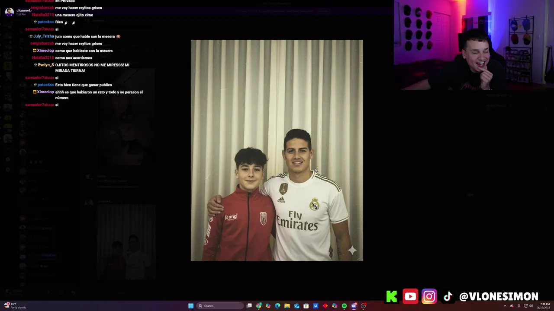Viewport: 554px width, 311px height.
Task: Open Spotify from the taskbar
Action: click(x=344, y=306)
